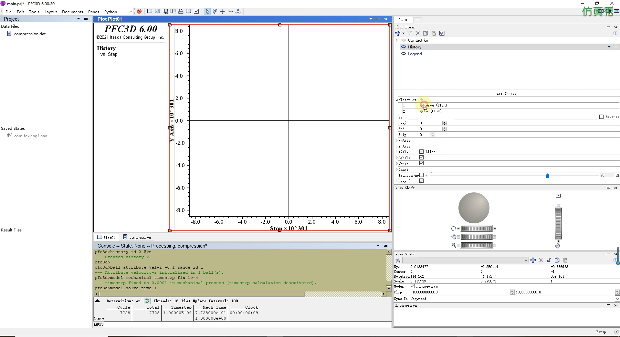Select the arrow pointer tool

tap(207, 11)
